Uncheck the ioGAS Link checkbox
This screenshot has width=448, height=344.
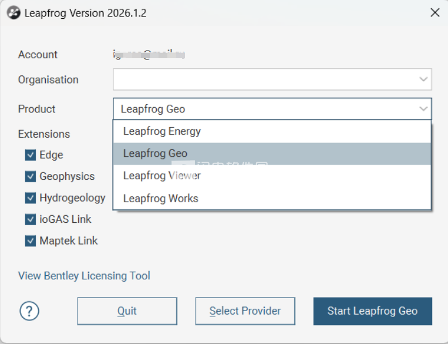31,219
